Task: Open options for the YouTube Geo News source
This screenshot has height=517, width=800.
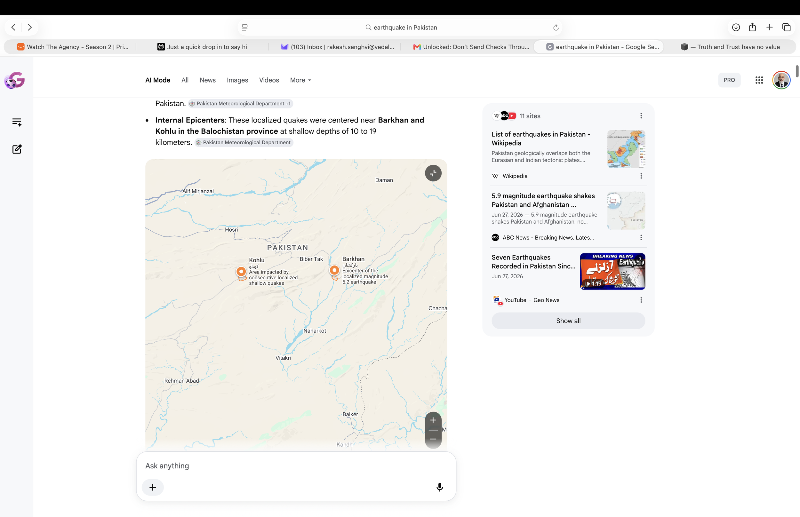Action: point(641,300)
